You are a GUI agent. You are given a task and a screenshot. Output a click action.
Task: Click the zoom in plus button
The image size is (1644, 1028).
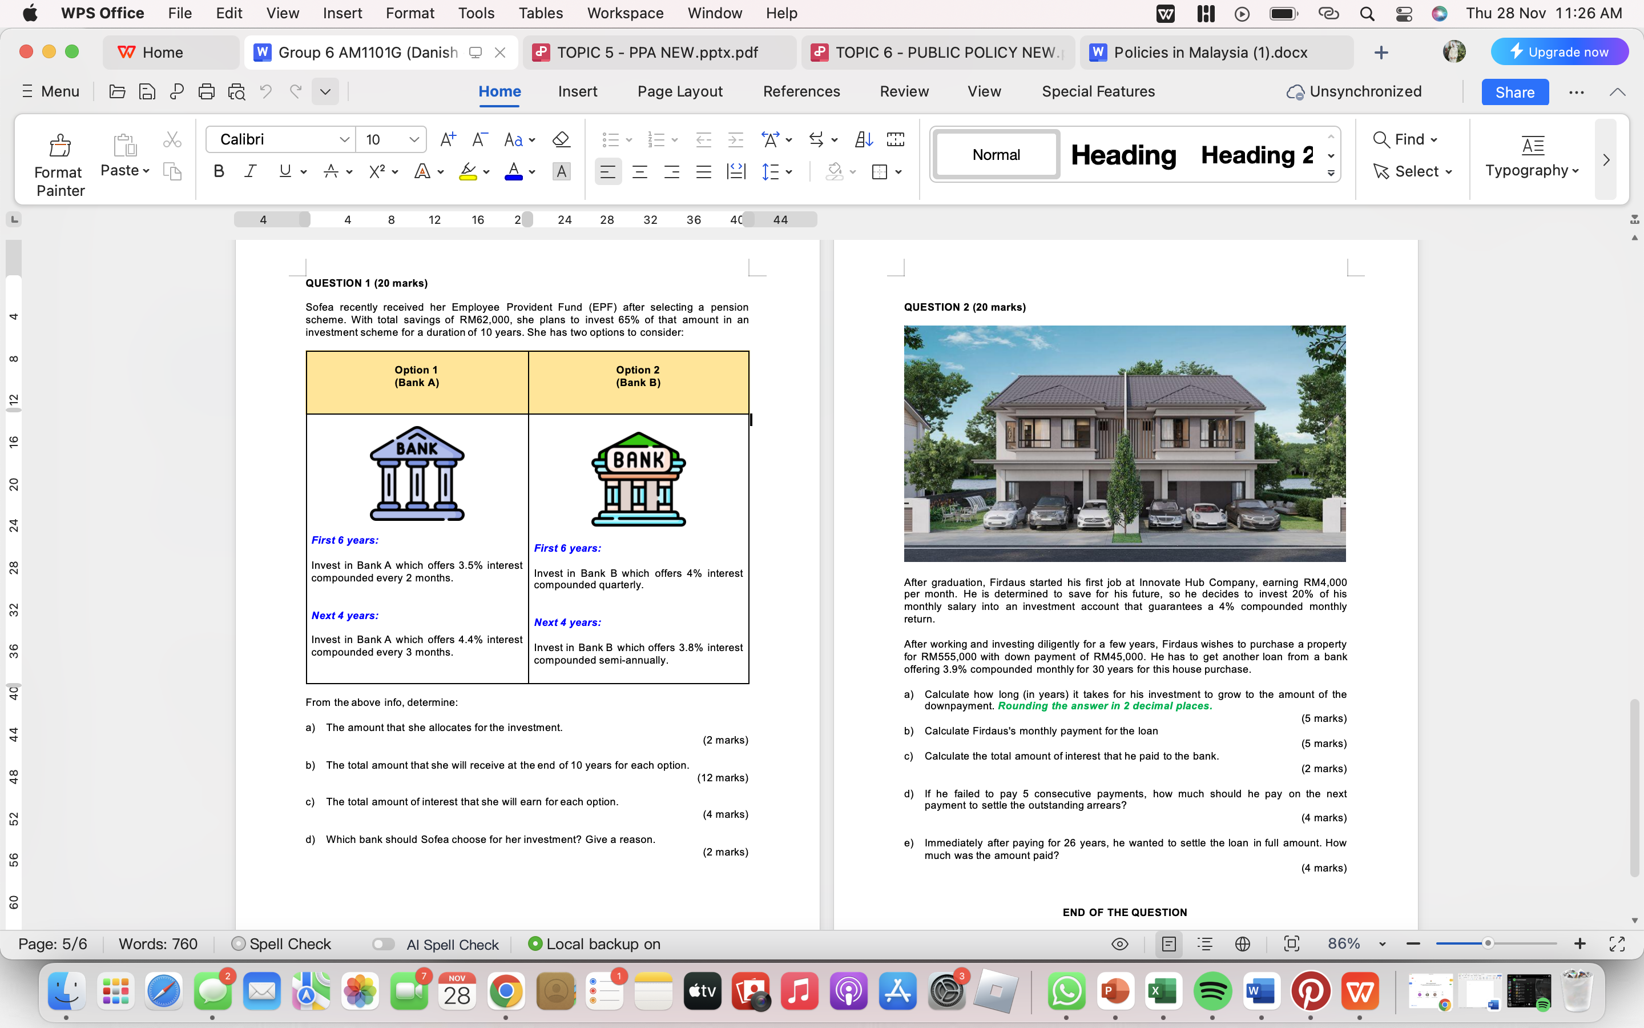point(1580,943)
